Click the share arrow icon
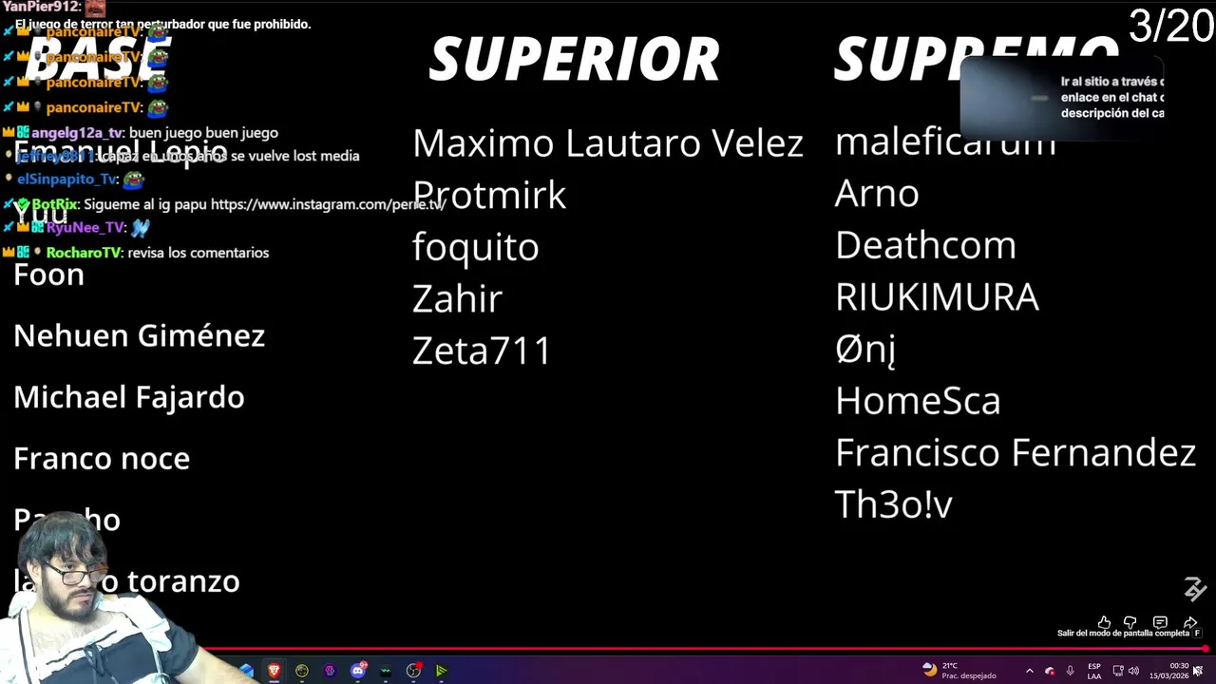This screenshot has height=684, width=1216. point(1190,622)
